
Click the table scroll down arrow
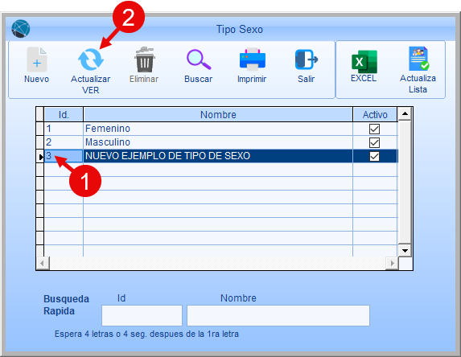pos(405,251)
